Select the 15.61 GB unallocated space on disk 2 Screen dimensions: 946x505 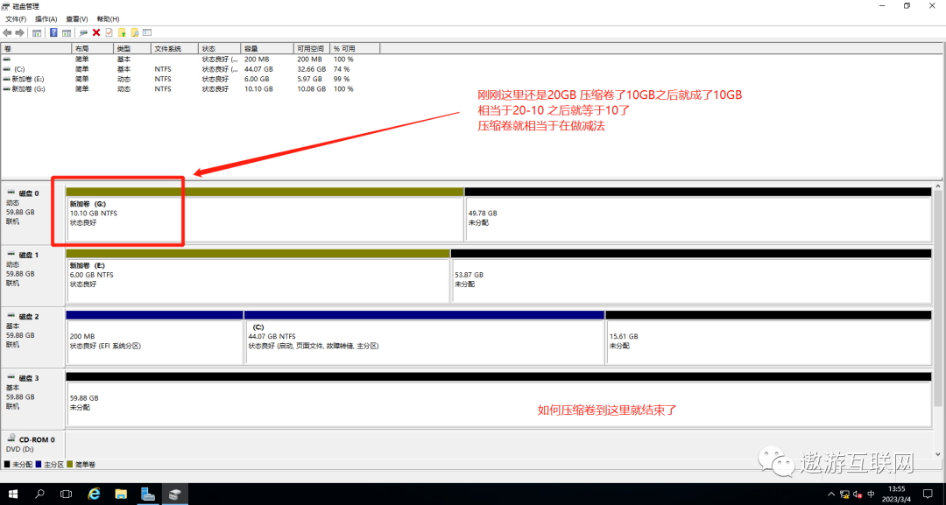[769, 338]
